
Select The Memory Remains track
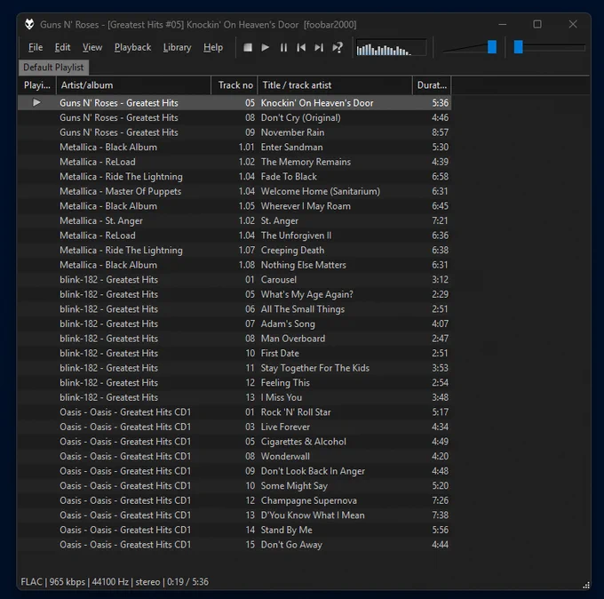click(x=234, y=162)
